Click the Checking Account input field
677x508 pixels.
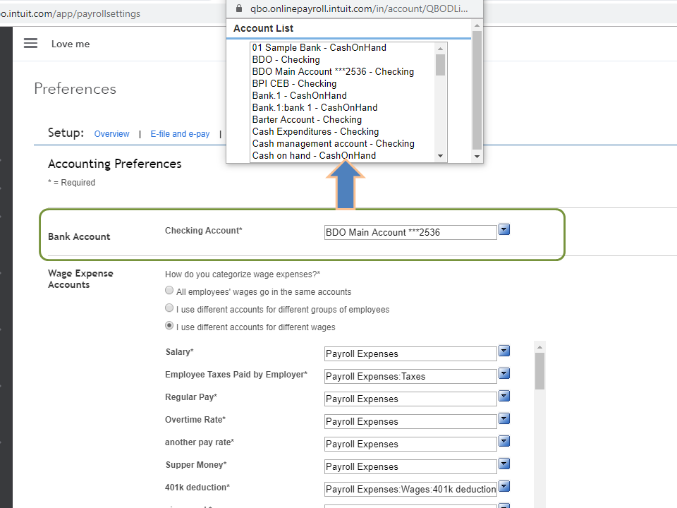410,232
